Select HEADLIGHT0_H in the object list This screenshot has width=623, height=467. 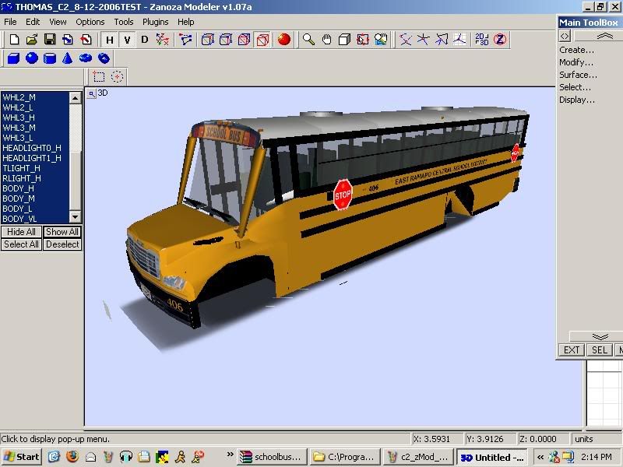31,148
